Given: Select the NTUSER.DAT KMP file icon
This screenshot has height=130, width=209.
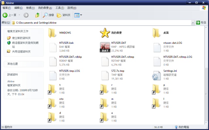Looking at the screenshot, I should coord(105,47).
